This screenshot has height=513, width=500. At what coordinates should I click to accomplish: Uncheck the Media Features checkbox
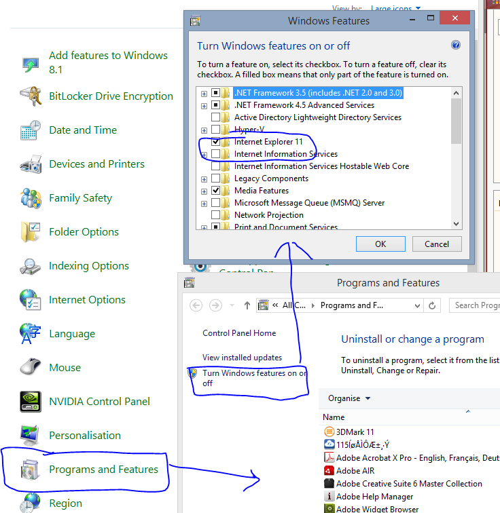215,191
